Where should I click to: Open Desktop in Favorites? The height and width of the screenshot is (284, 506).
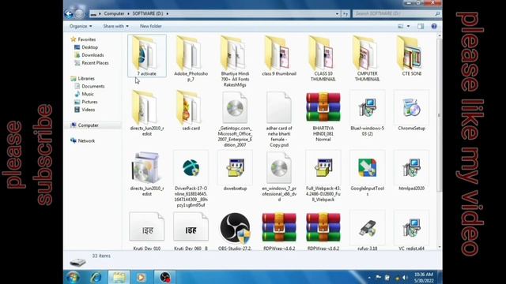click(86, 47)
